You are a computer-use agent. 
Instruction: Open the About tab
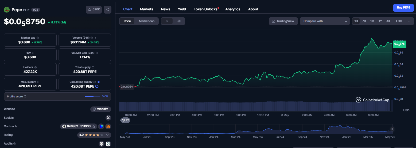point(253,9)
